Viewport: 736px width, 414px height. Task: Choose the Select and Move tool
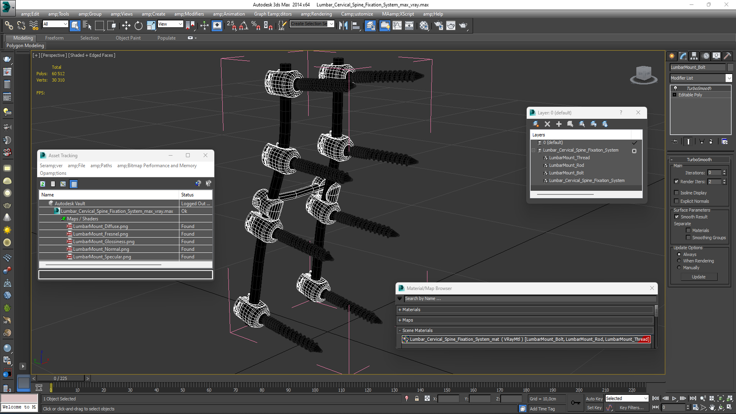126,26
